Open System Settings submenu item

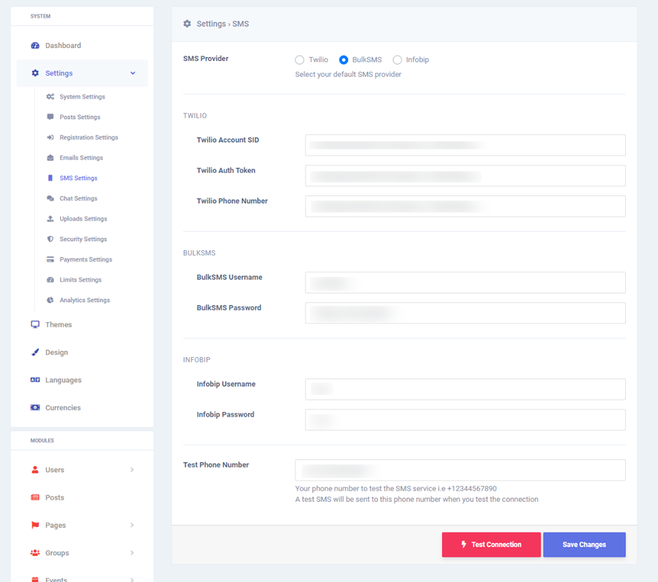point(82,97)
